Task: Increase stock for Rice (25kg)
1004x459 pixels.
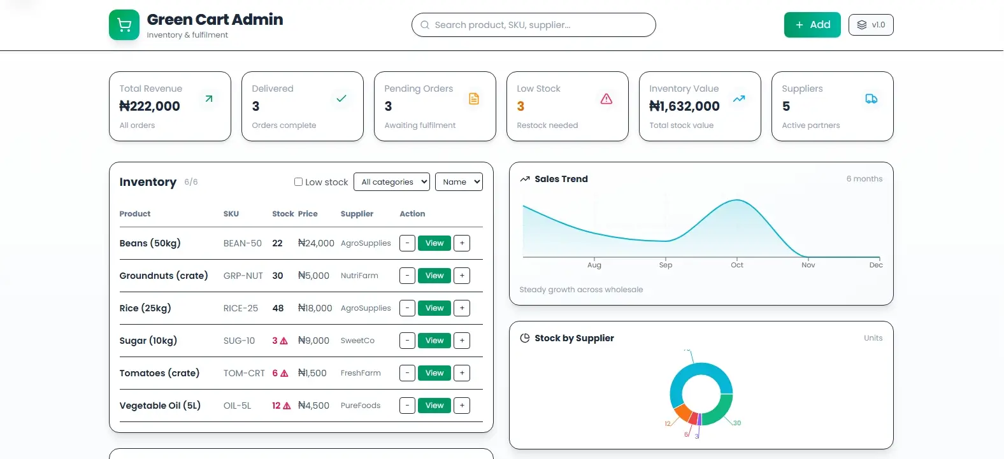Action: [462, 308]
